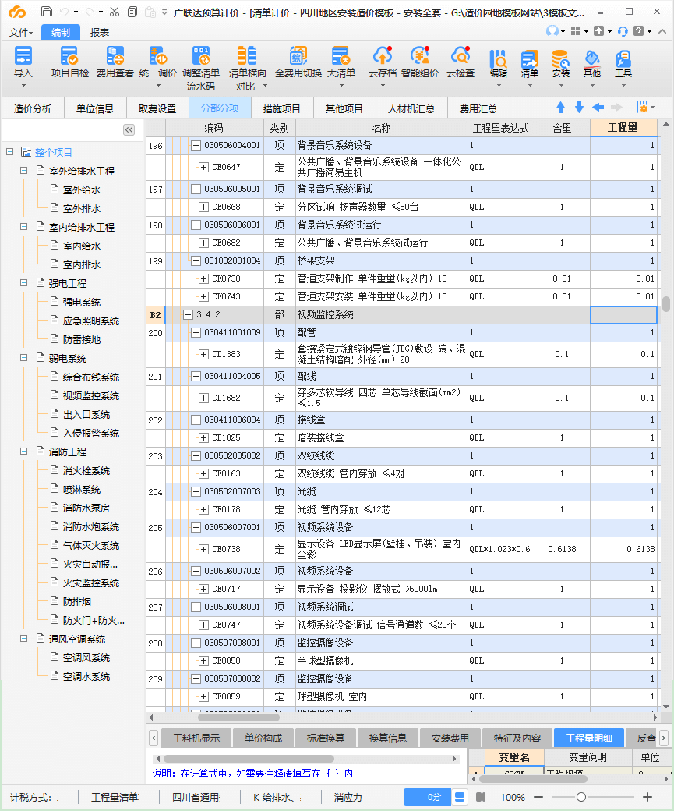Screen dimensions: 674x811
Task: Open the 费用查看 cost view tool
Action: click(115, 57)
